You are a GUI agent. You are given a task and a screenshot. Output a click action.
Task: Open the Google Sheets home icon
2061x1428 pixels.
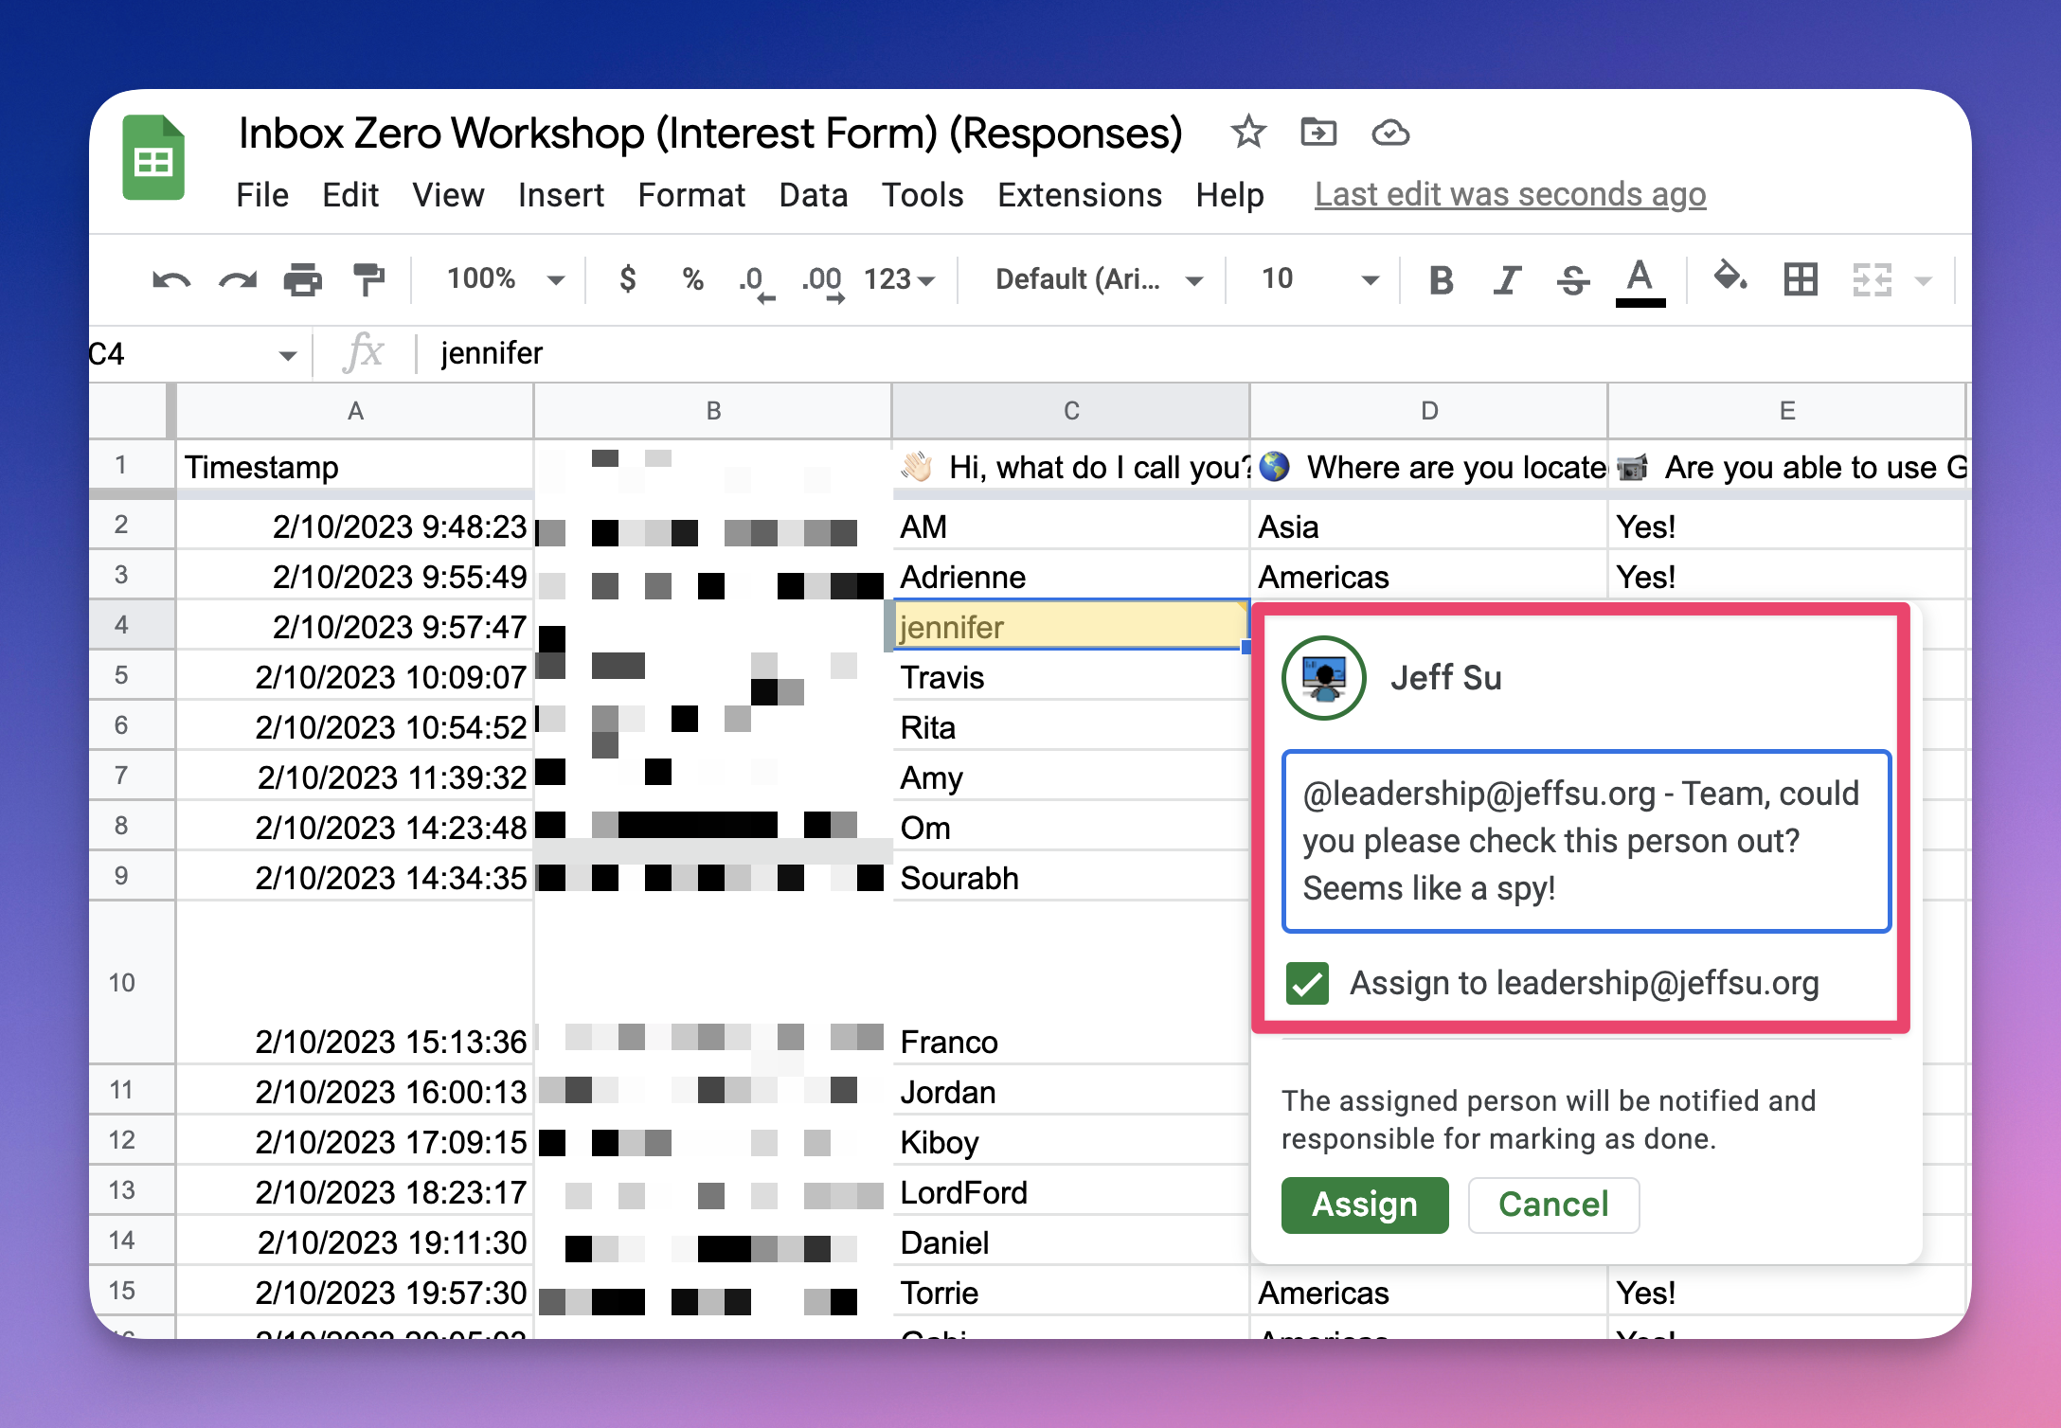click(153, 158)
